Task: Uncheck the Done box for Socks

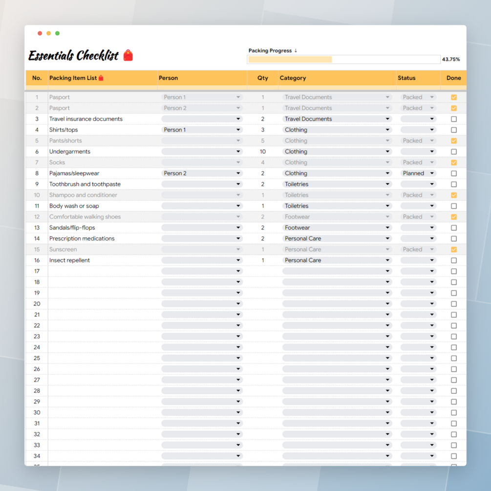Action: [454, 163]
